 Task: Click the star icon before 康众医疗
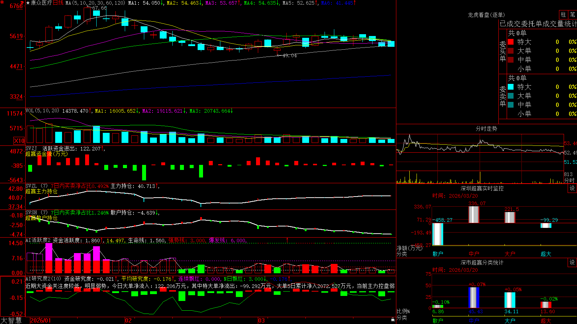(28, 3)
